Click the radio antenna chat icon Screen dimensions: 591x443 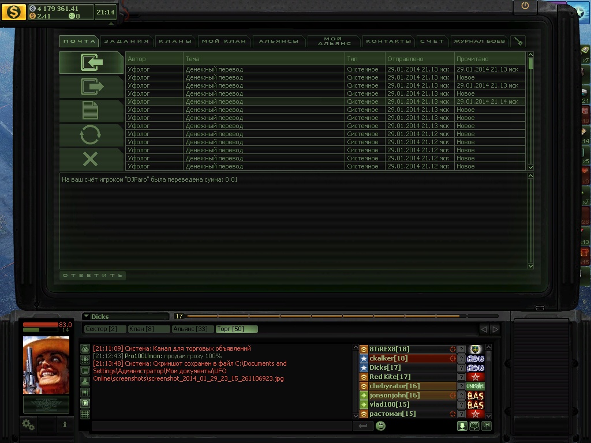coord(487,426)
